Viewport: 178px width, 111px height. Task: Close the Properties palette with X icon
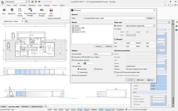pos(173,21)
